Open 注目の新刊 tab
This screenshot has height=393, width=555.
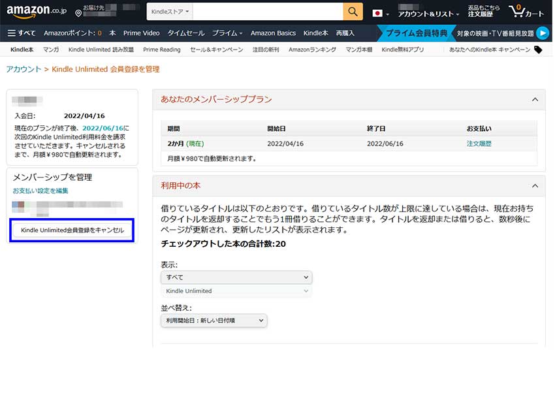(266, 50)
